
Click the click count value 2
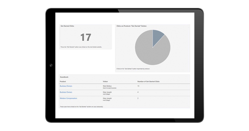pyautogui.click(x=138, y=98)
